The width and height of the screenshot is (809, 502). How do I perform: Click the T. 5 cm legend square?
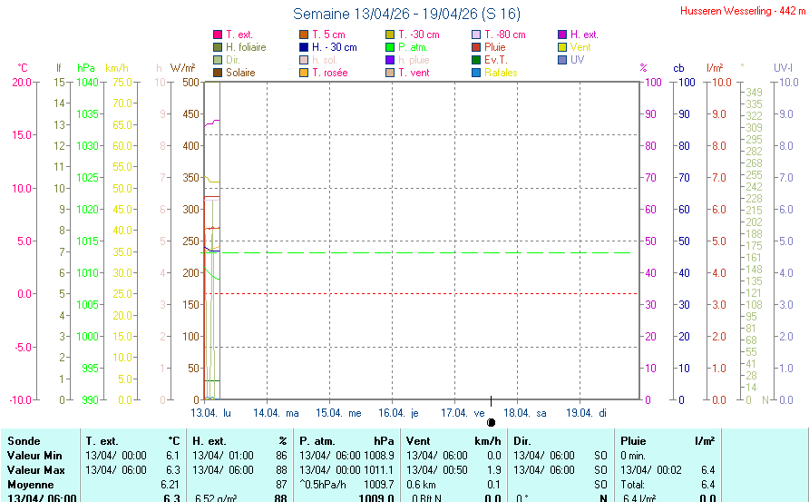point(304,34)
